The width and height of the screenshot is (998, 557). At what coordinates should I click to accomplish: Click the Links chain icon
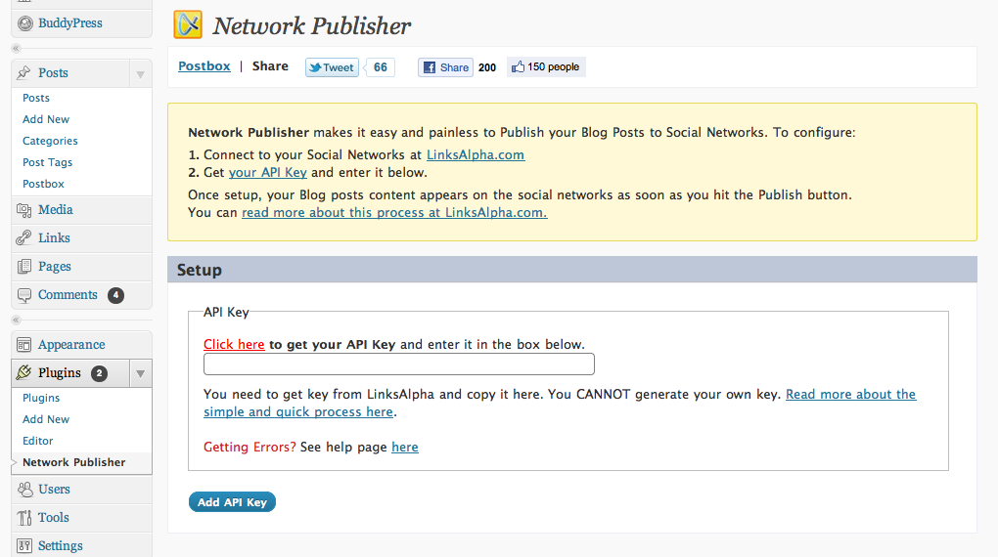coord(24,237)
